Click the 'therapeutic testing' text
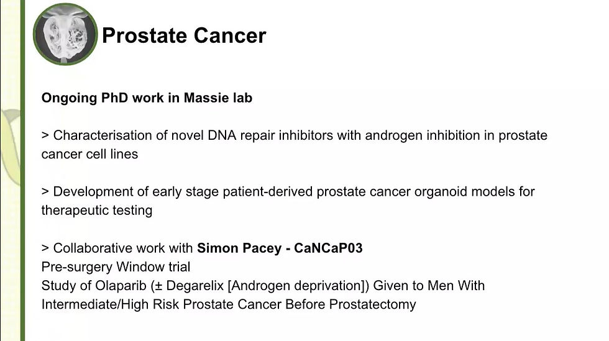Image resolution: width=609 pixels, height=341 pixels. coord(97,211)
